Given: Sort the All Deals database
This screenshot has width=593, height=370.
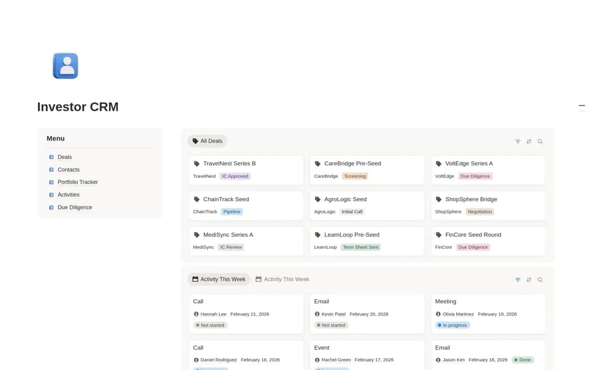Looking at the screenshot, I should pos(529,142).
